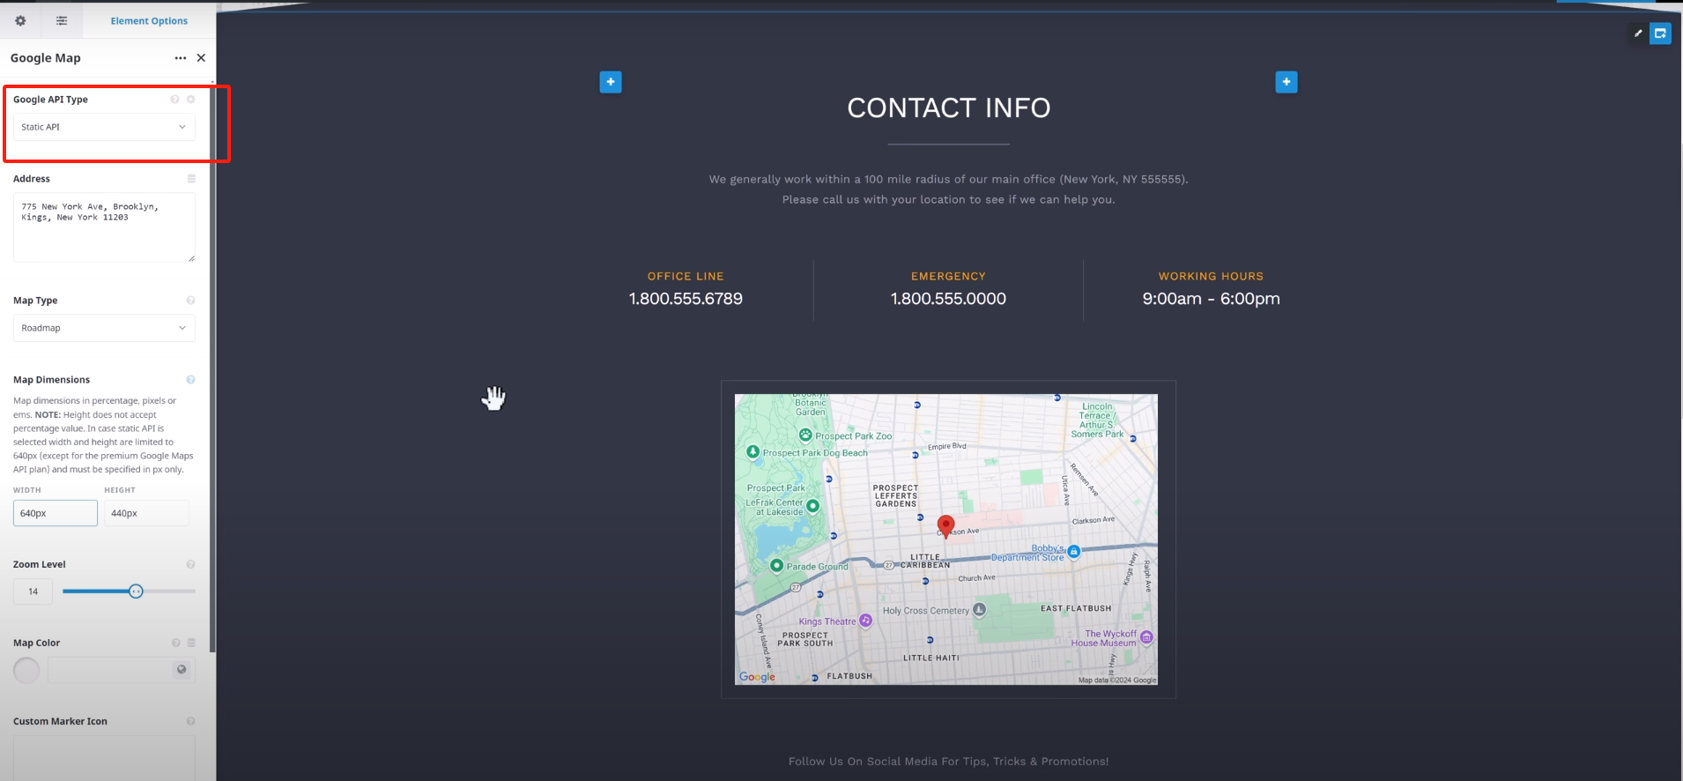This screenshot has height=781, width=1683.
Task: Open the gear settings tab in the sidebar
Action: coord(20,20)
